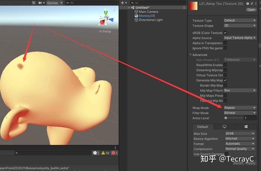Click the orientation gizmo lock icon

tap(114, 10)
